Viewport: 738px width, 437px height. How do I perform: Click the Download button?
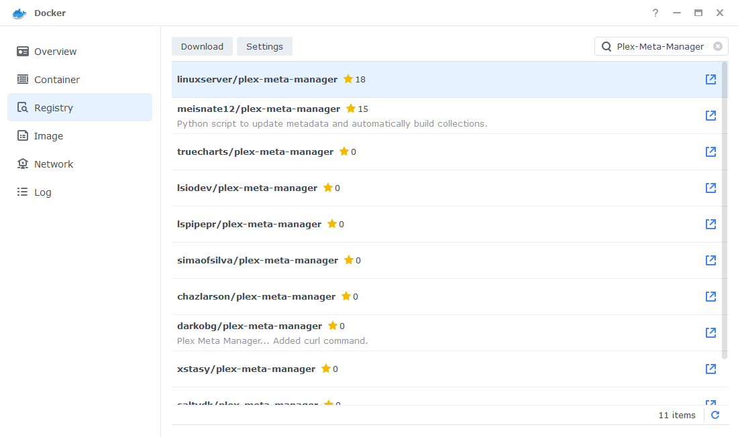pyautogui.click(x=202, y=46)
